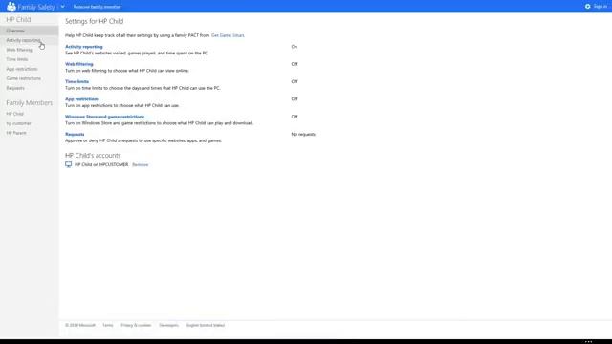This screenshot has width=612, height=344.
Task: Select Overview in the sidebar
Action: (x=30, y=31)
